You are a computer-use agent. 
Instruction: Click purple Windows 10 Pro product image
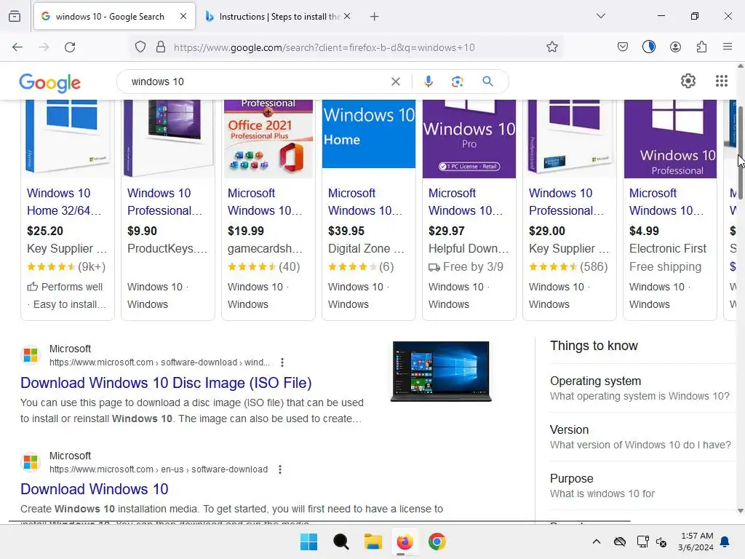pyautogui.click(x=469, y=139)
